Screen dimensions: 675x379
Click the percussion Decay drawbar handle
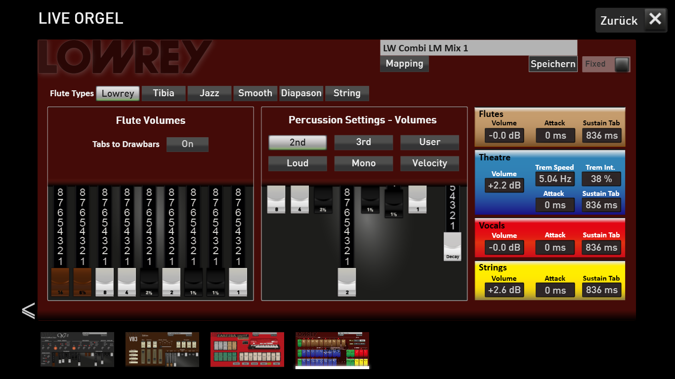click(452, 247)
